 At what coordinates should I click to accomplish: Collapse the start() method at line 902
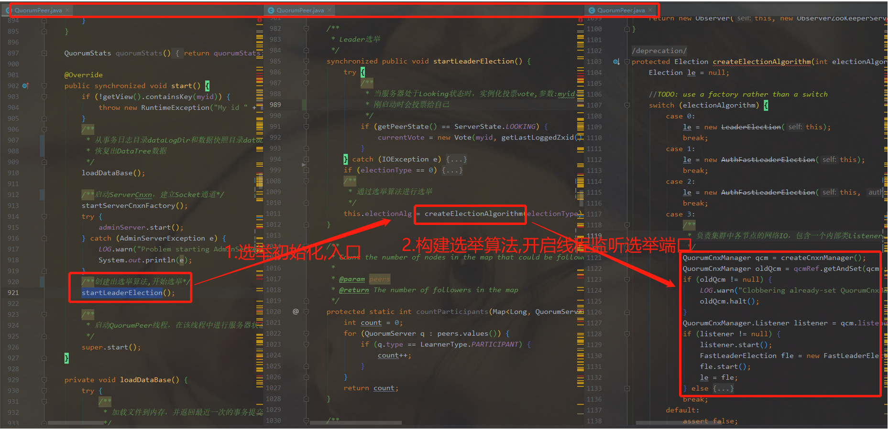[44, 86]
